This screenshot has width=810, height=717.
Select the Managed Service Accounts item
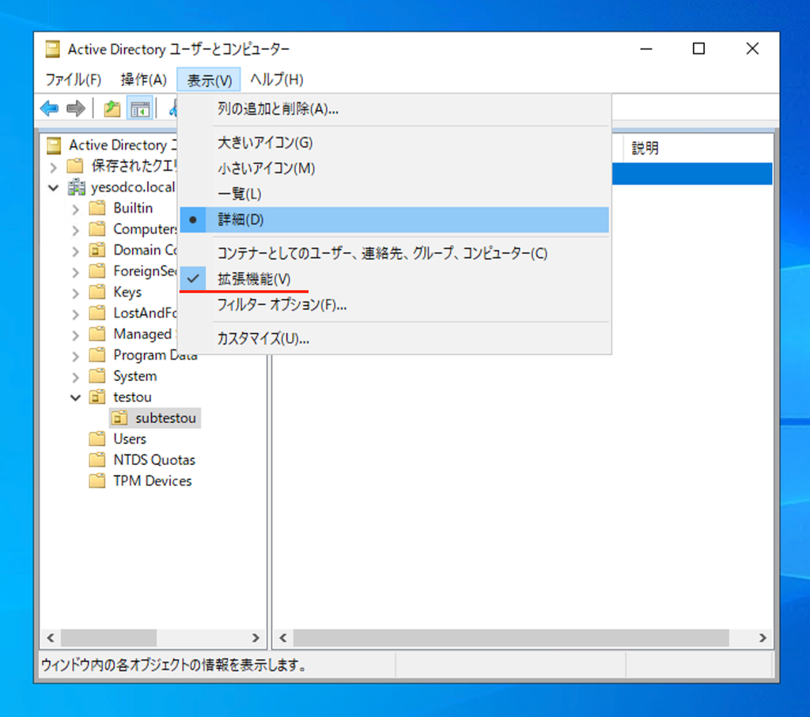coord(144,334)
